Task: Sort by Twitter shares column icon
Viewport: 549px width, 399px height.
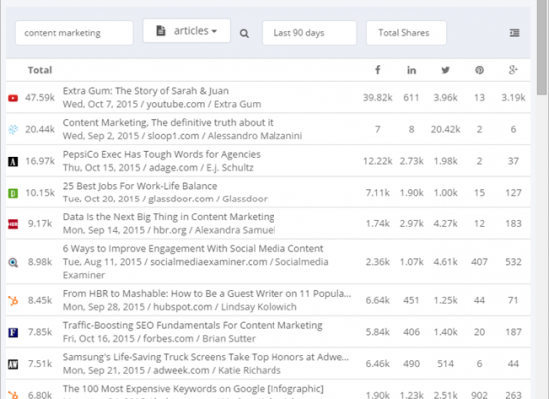Action: [445, 70]
